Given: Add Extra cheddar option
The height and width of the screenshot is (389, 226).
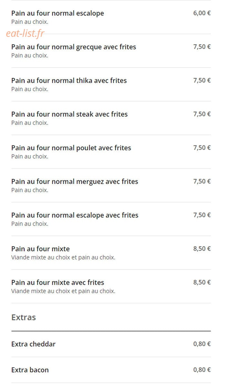Looking at the screenshot, I should point(111,344).
